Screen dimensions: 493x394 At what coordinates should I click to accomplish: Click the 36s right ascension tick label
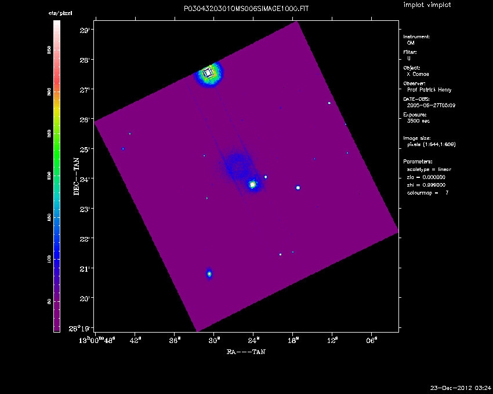176,340
